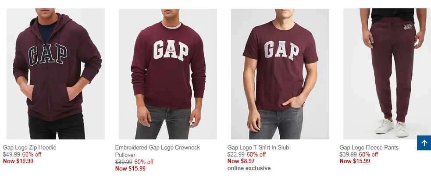Click the 60% off label under Crewneck Pullover
431x185 pixels.
click(x=144, y=162)
